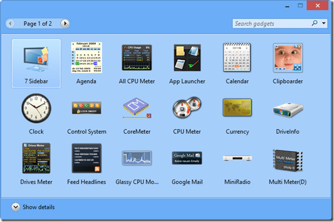
Task: Choose the DriveInfo hard drive icon
Action: click(288, 110)
